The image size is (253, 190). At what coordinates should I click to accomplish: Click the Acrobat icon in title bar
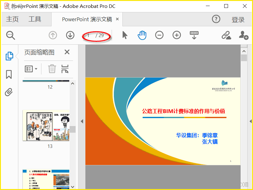(x=7, y=6)
